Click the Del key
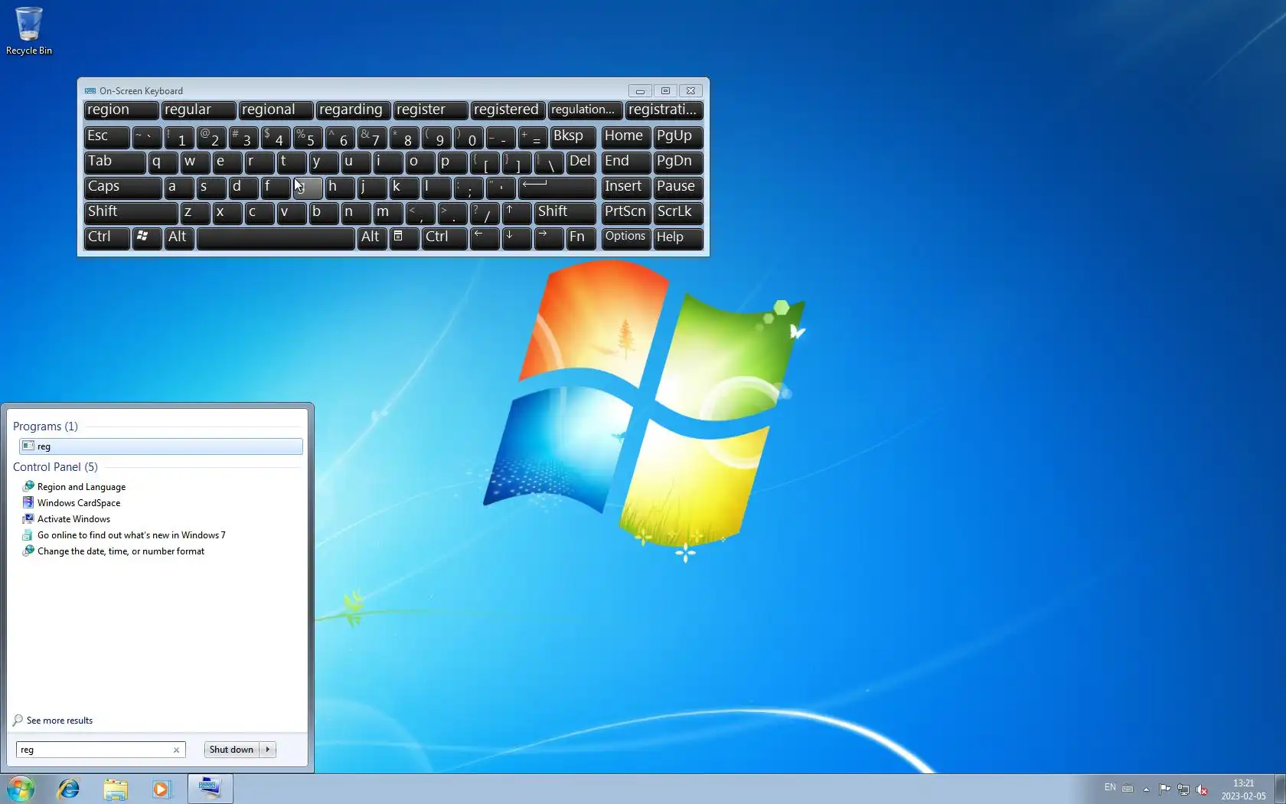 point(581,162)
